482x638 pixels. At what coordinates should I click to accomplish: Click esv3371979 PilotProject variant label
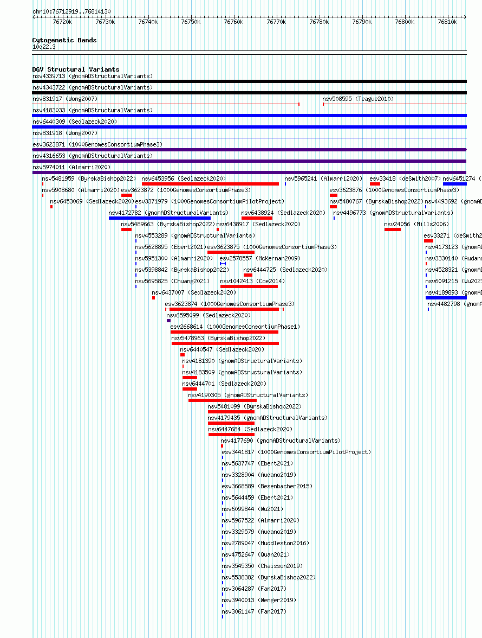(210, 201)
